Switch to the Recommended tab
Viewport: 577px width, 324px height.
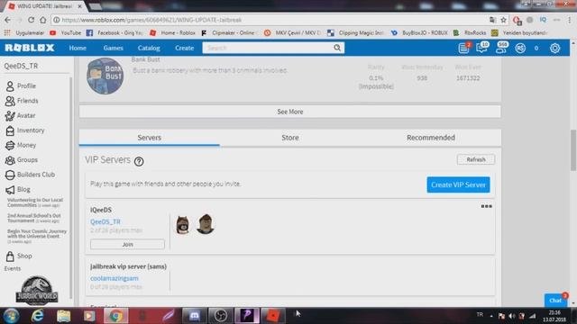tap(431, 138)
